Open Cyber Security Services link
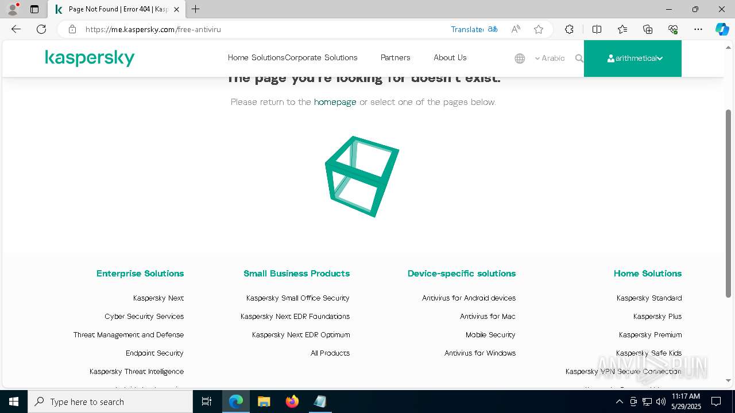The image size is (735, 413). (144, 316)
